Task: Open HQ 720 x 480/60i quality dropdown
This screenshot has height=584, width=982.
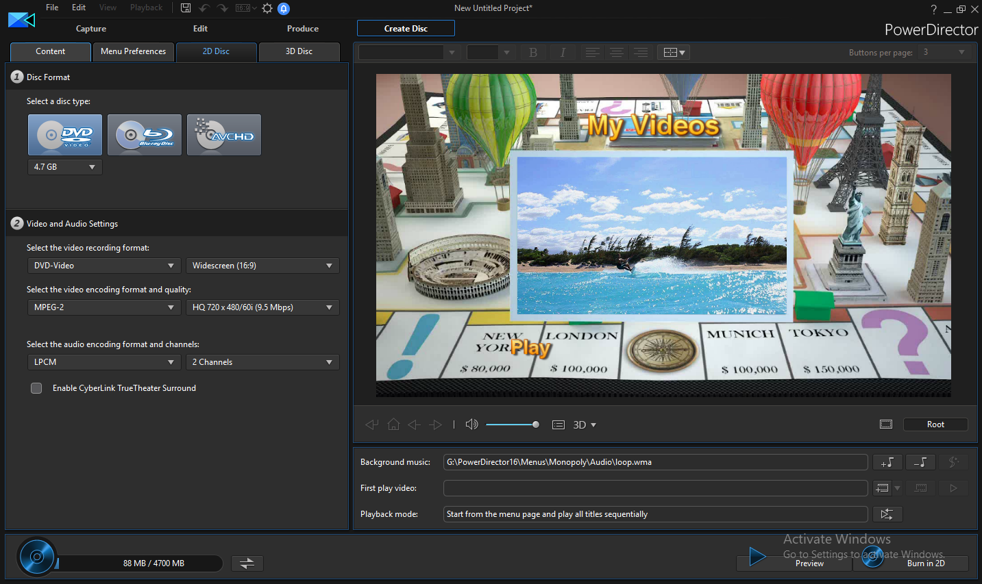Action: (262, 307)
